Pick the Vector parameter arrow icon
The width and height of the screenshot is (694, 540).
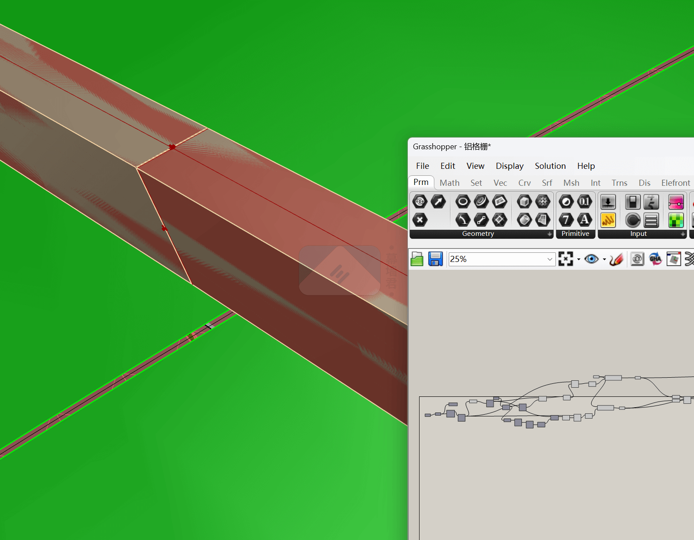pos(438,202)
